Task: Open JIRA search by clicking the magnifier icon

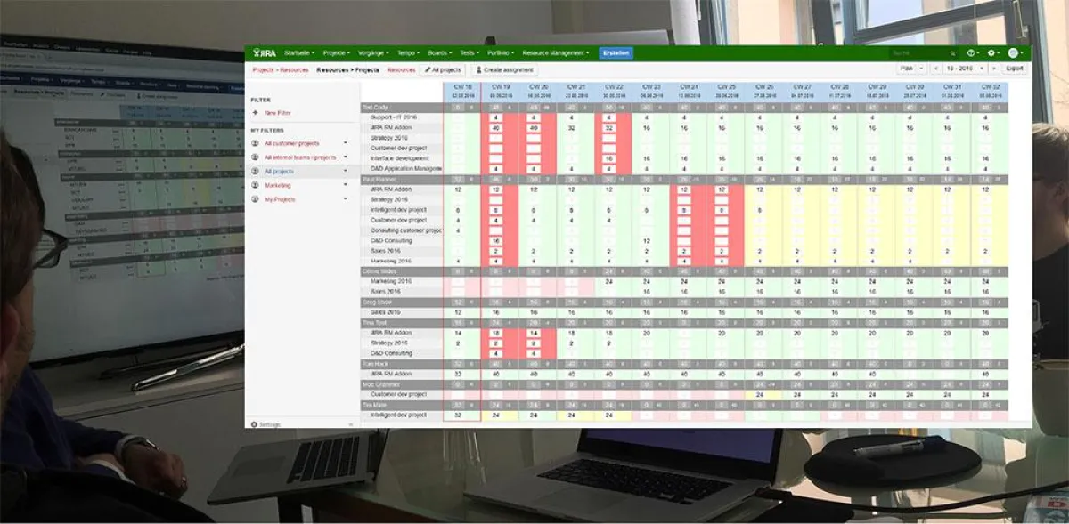Action: pyautogui.click(x=952, y=52)
